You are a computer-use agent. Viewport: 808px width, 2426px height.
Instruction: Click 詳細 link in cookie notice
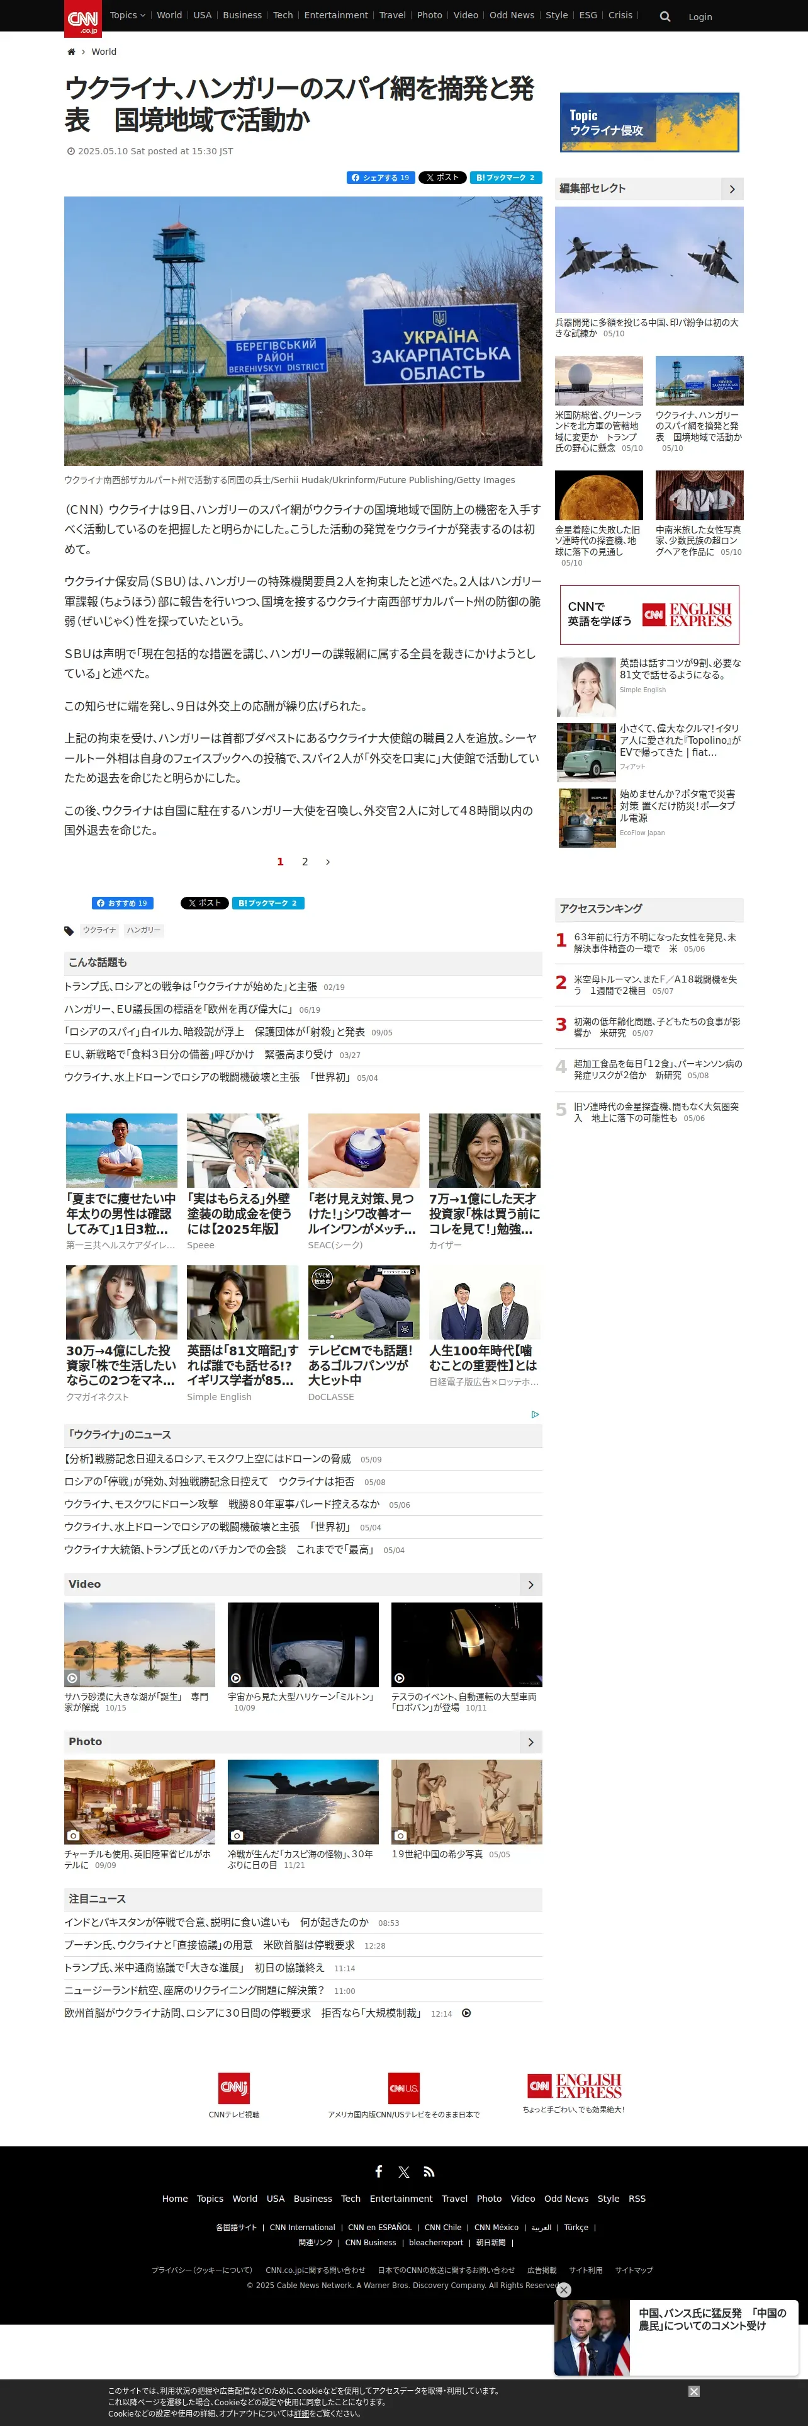[301, 2414]
